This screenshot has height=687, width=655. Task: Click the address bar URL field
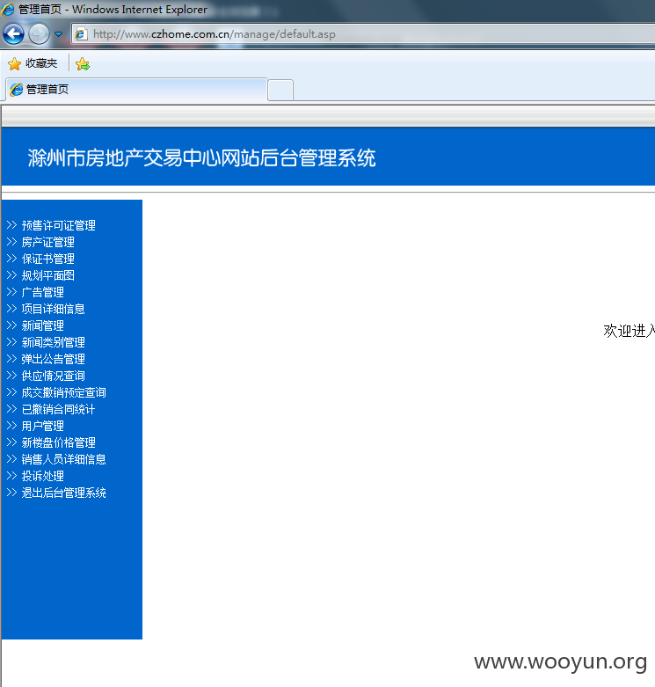point(363,34)
